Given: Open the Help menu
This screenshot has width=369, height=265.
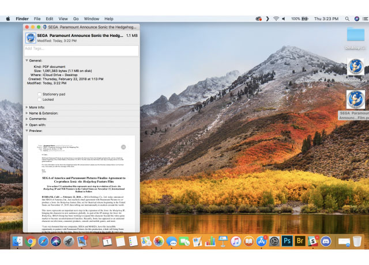Looking at the screenshot, I should 109,19.
